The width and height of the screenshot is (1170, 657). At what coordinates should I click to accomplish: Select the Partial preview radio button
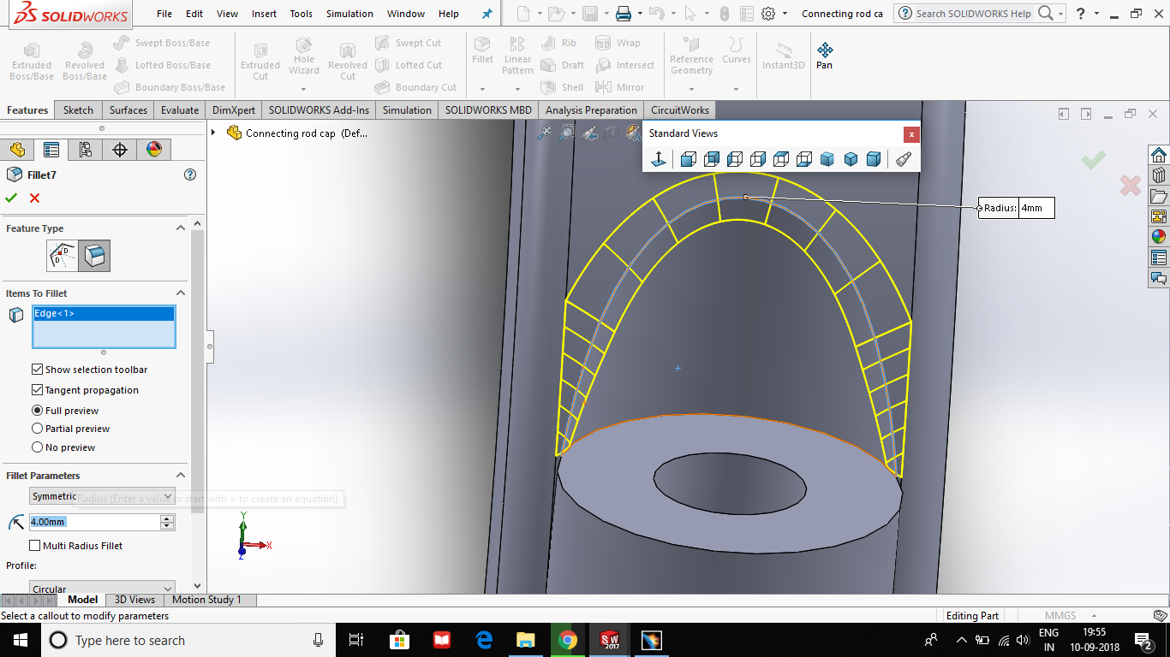(37, 429)
